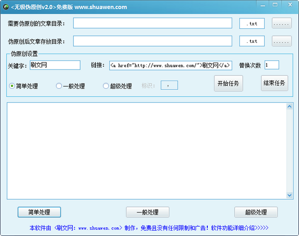Click the bottom 超级处理 button
The width and height of the screenshot is (299, 236).
click(x=256, y=212)
